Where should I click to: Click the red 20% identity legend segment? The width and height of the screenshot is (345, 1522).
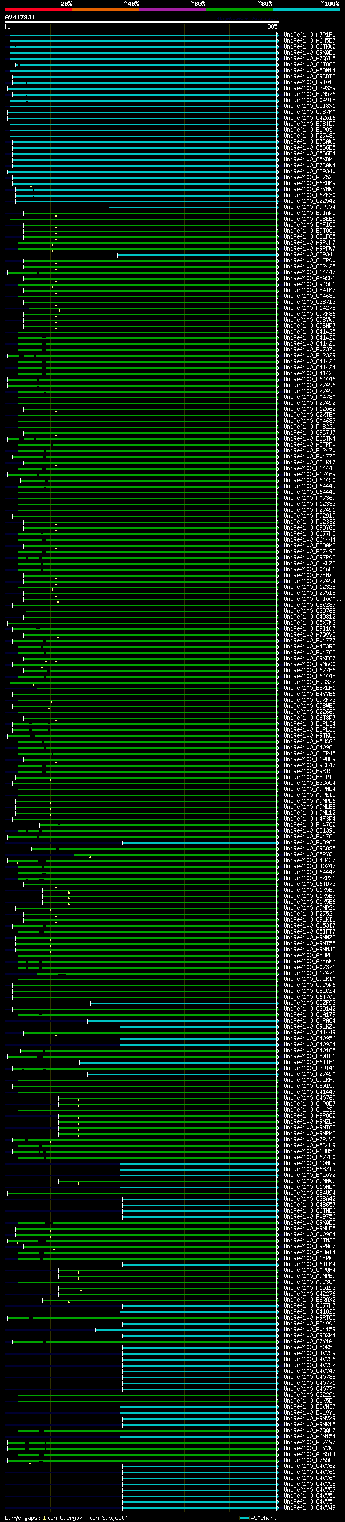38,10
